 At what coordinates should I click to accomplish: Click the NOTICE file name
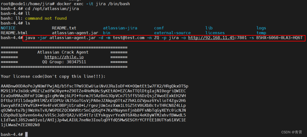8,28
